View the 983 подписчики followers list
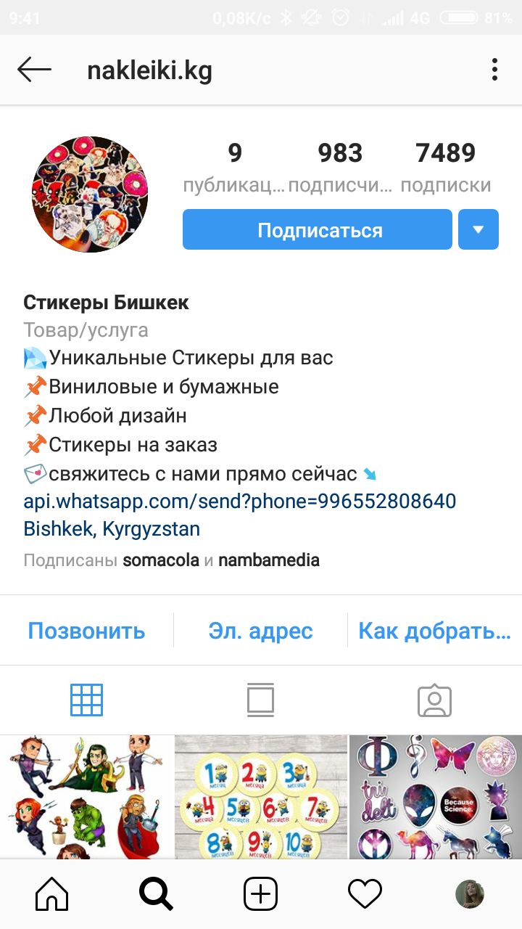The image size is (522, 929). [340, 168]
